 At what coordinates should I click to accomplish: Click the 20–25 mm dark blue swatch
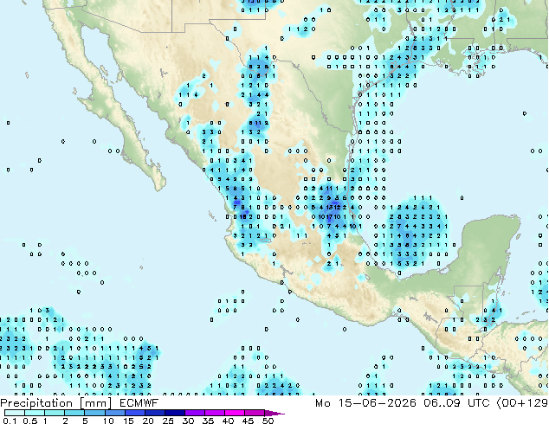pyautogui.click(x=154, y=413)
